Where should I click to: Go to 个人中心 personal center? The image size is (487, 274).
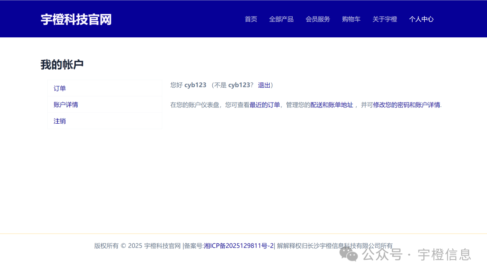[x=421, y=19]
